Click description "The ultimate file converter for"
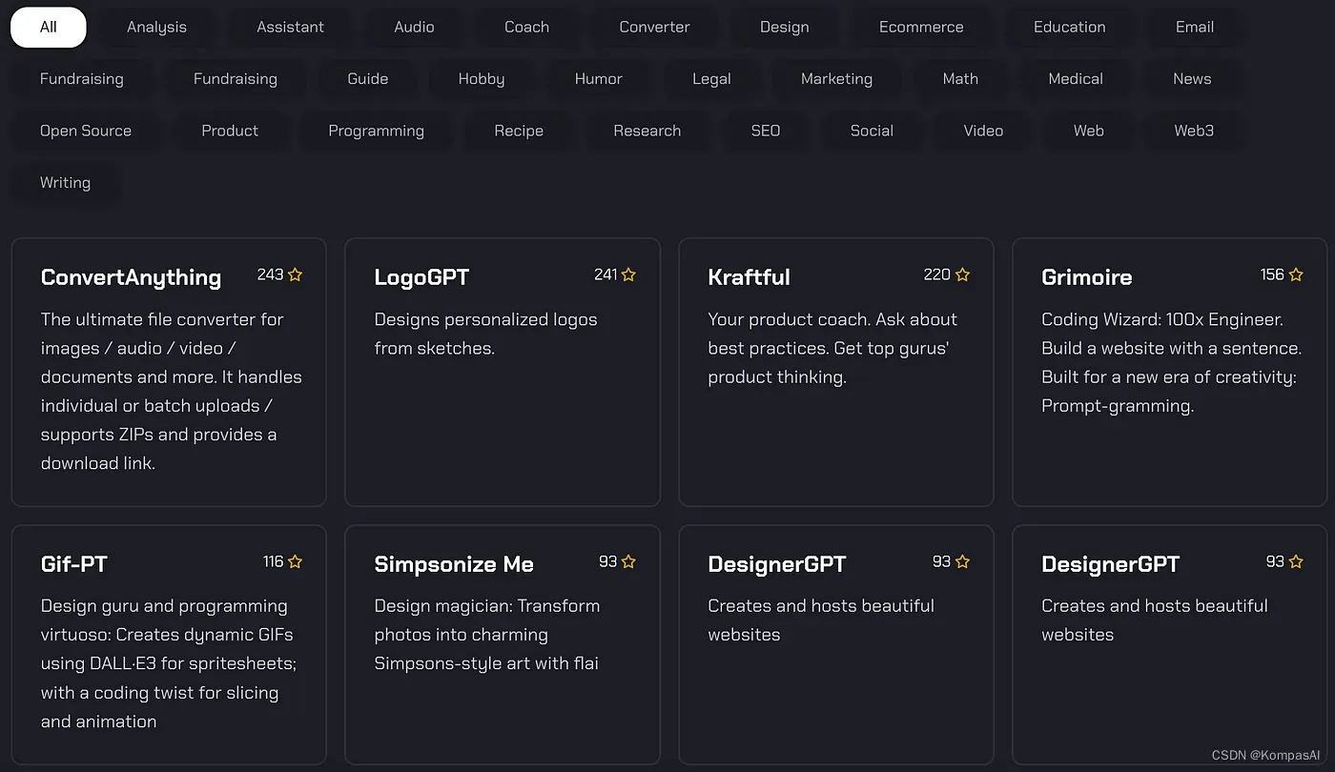 pos(162,319)
